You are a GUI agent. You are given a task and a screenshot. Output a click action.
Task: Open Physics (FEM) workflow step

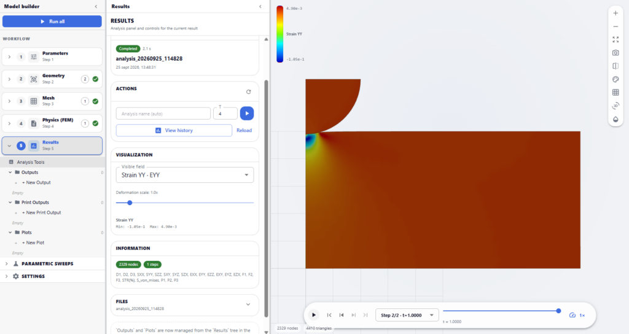tap(52, 123)
